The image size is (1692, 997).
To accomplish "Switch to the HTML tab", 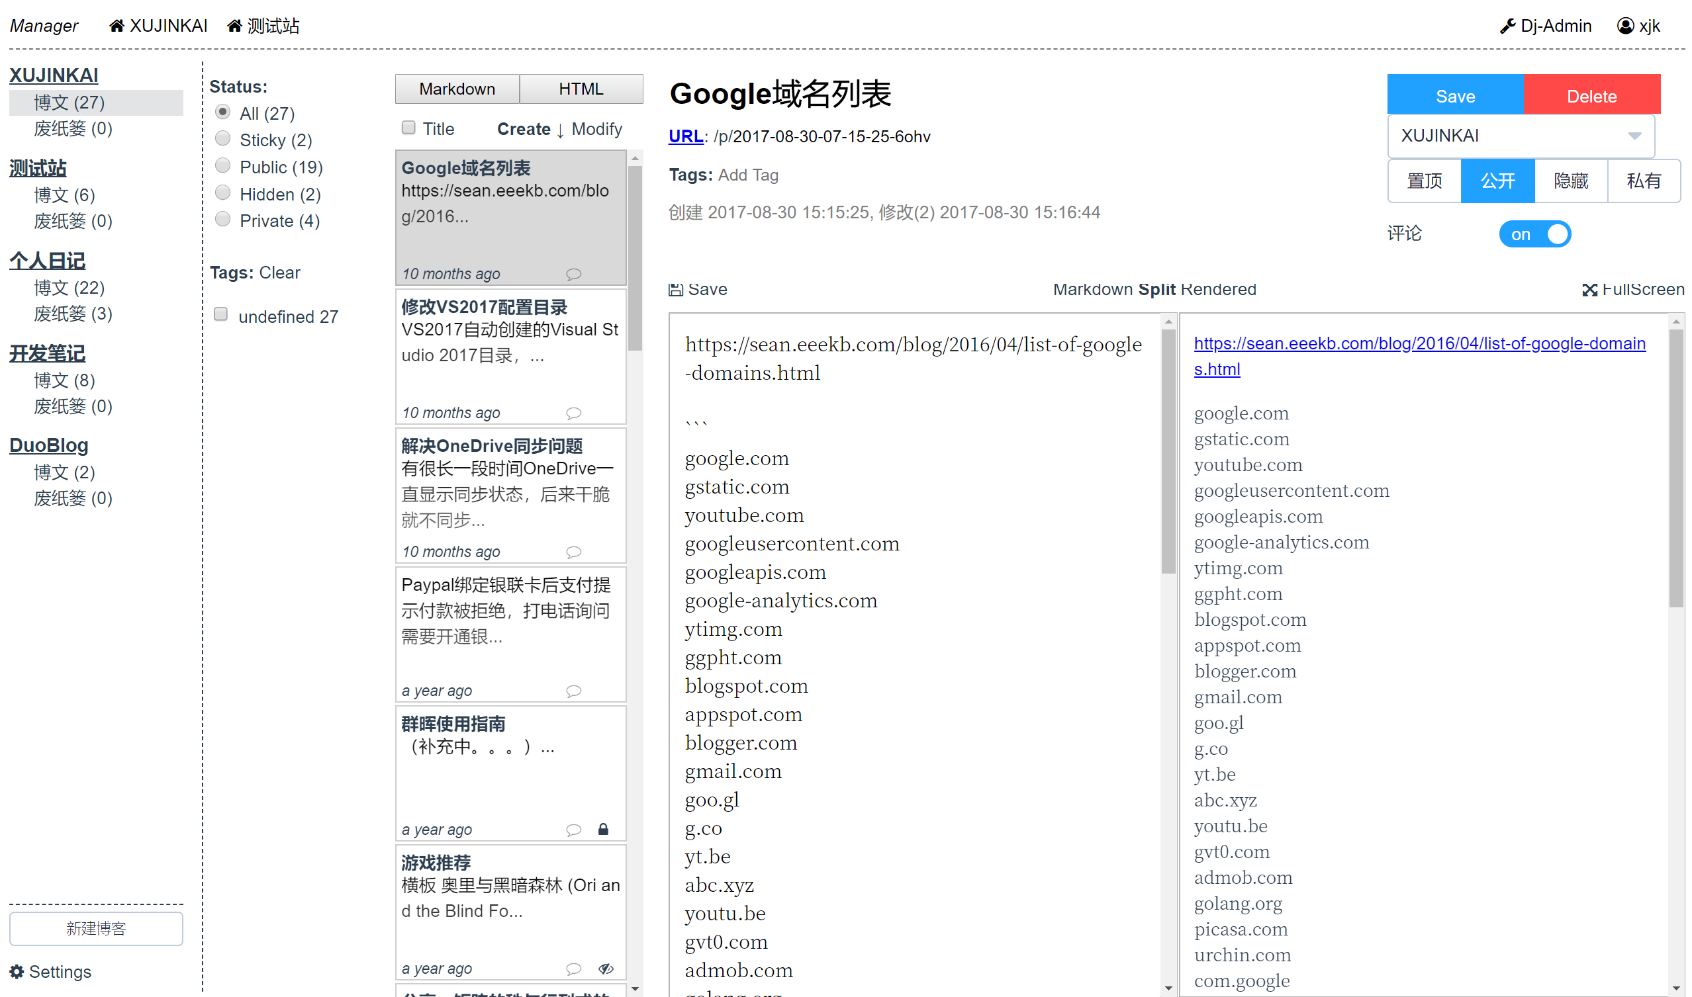I will 581,89.
